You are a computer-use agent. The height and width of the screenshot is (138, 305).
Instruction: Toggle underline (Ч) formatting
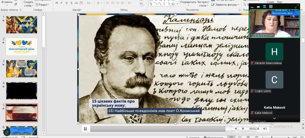click(x=66, y=3)
